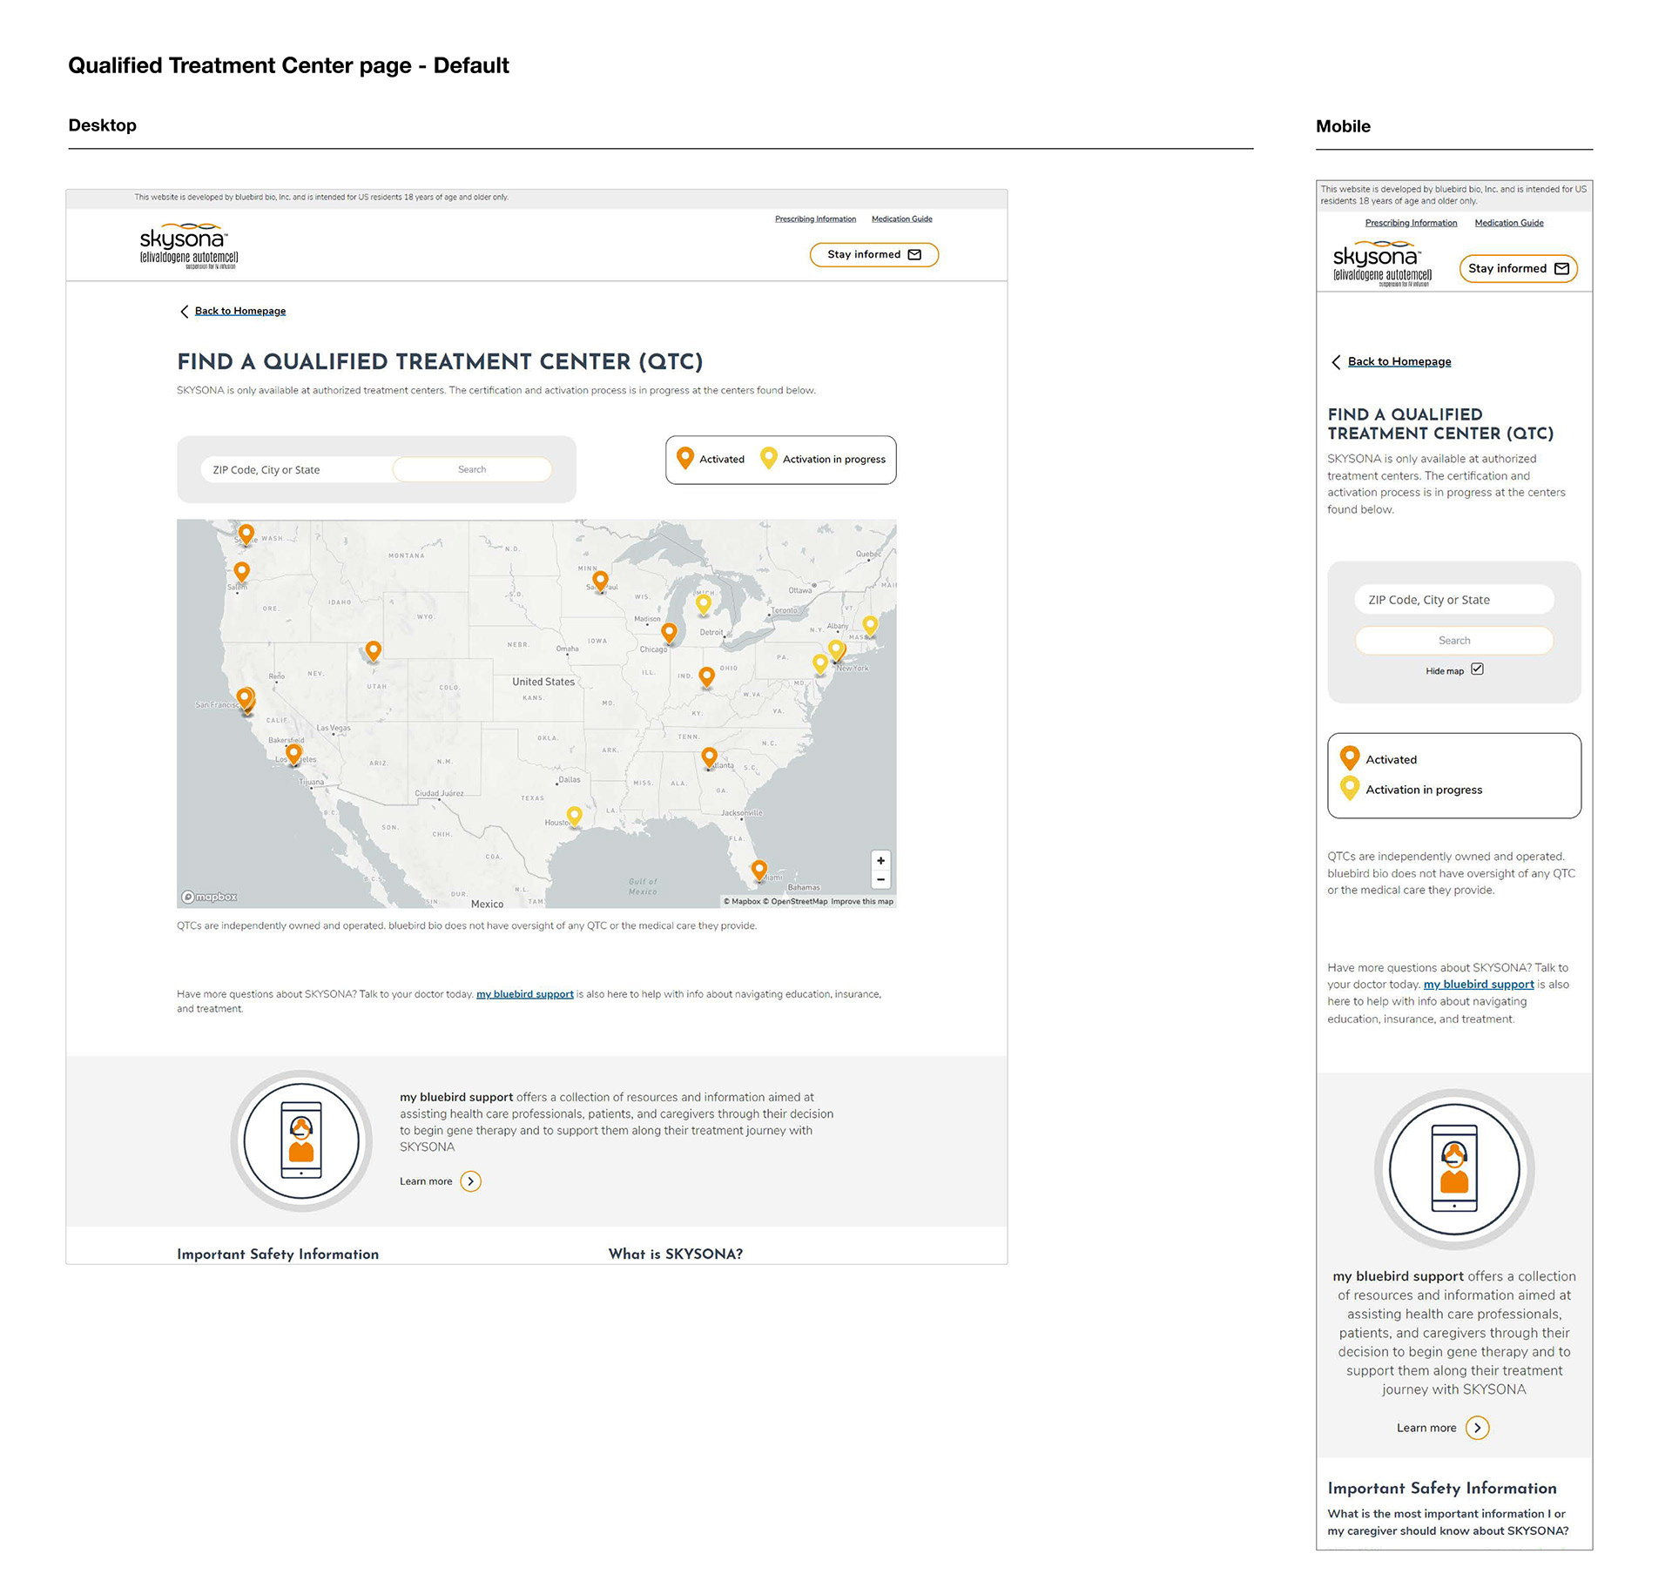Open the Atlanta map pin

click(x=710, y=757)
